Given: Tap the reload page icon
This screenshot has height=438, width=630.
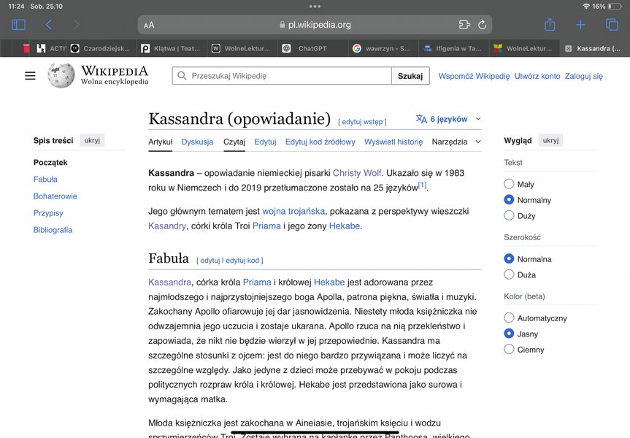Looking at the screenshot, I should (482, 25).
